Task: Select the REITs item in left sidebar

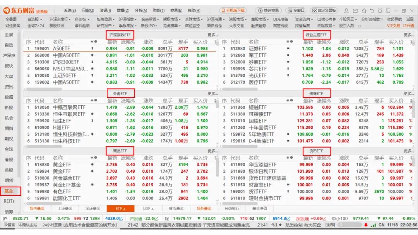Action: [x=9, y=201]
